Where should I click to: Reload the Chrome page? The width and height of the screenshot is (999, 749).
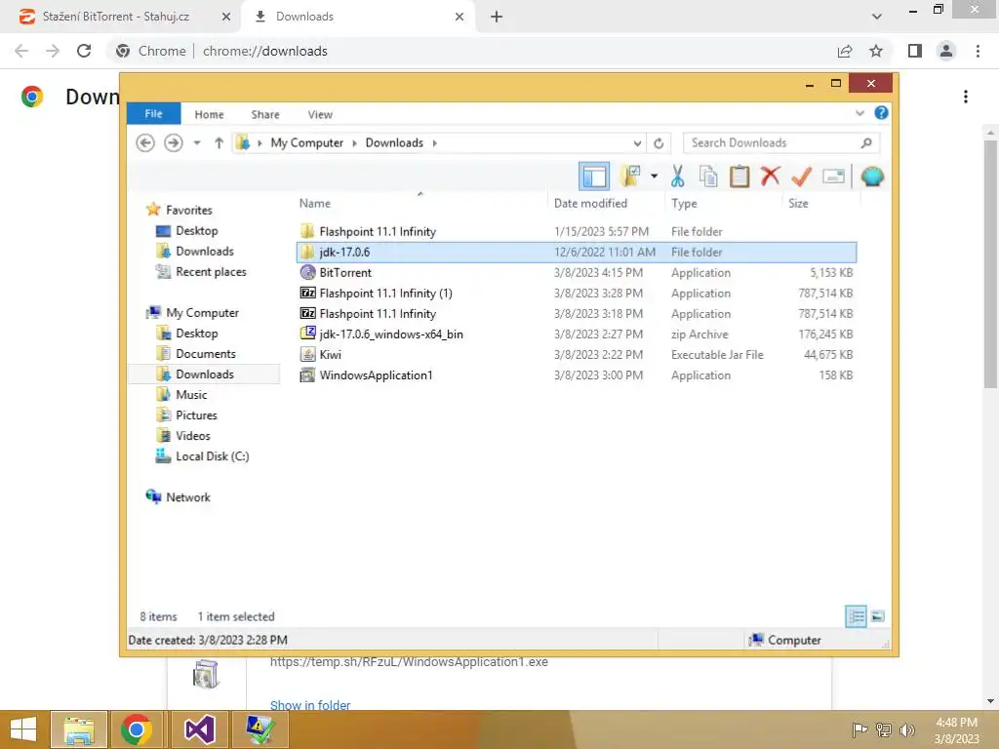tap(84, 51)
